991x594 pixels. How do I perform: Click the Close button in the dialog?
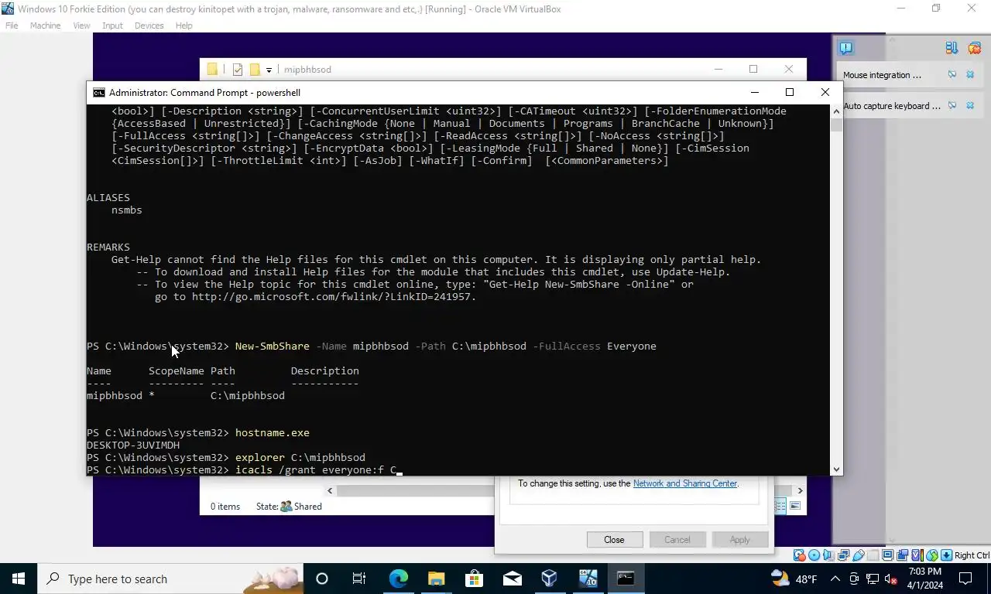(614, 540)
